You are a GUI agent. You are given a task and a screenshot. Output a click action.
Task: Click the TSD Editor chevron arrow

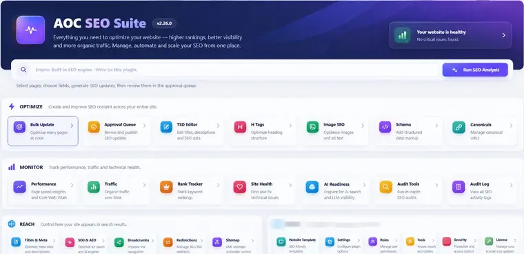click(x=218, y=126)
